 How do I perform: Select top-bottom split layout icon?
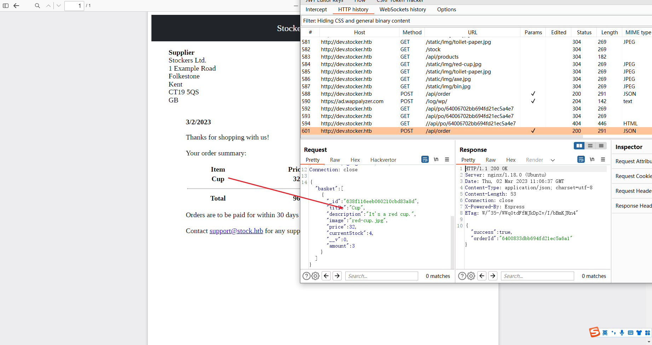590,146
